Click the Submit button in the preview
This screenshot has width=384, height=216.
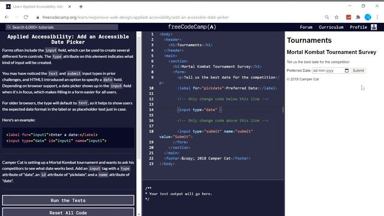click(358, 71)
